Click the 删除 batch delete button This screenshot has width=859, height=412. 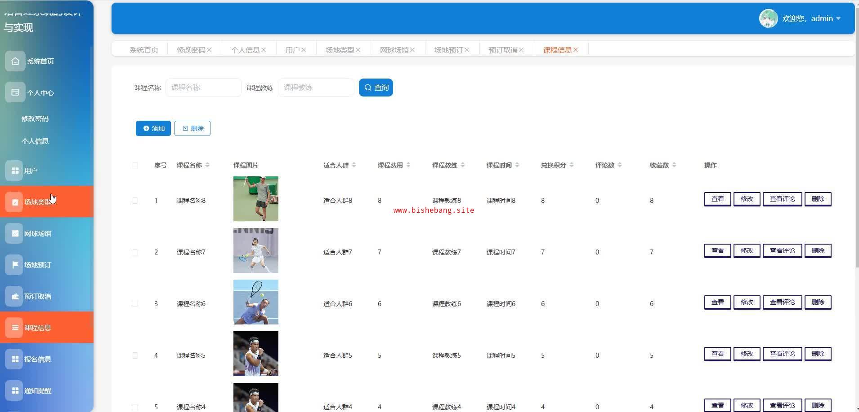(x=192, y=128)
